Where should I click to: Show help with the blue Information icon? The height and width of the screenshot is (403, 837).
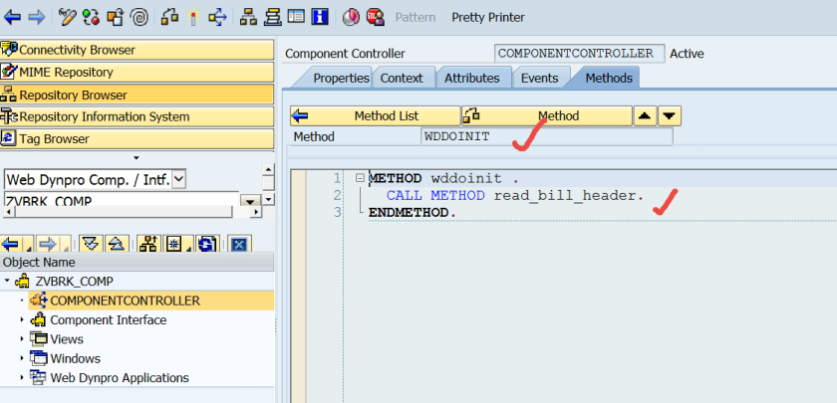pyautogui.click(x=319, y=17)
